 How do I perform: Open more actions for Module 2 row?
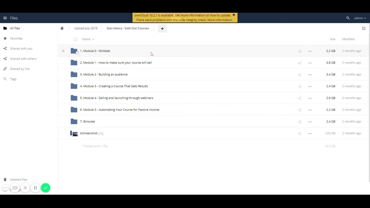coord(310,75)
